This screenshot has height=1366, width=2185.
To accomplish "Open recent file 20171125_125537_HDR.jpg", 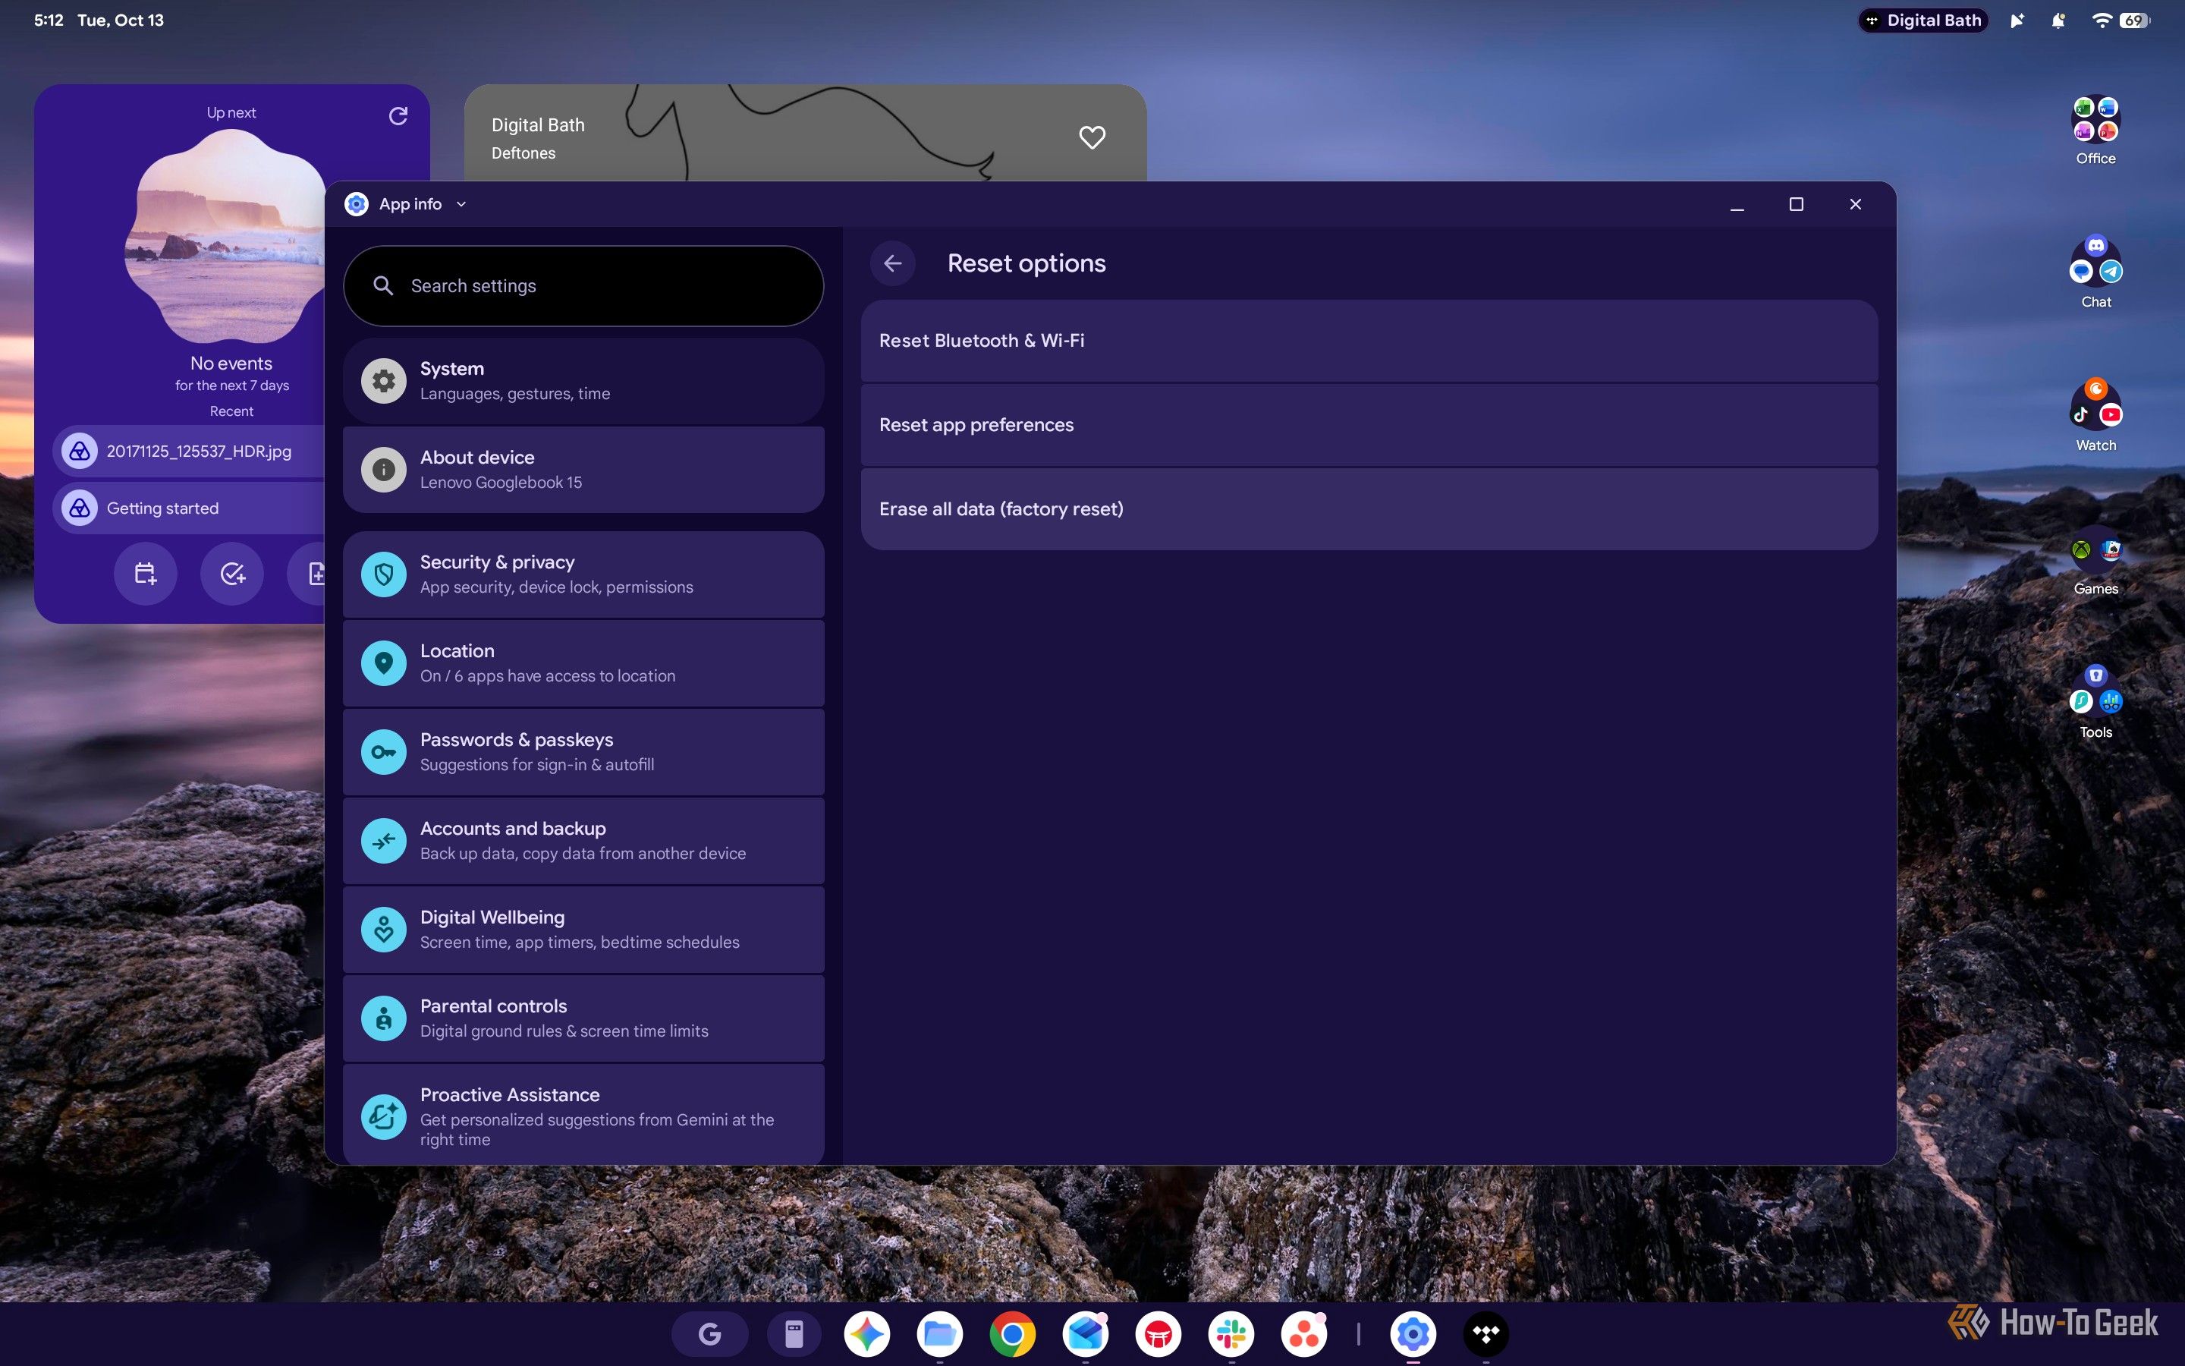I will point(190,451).
